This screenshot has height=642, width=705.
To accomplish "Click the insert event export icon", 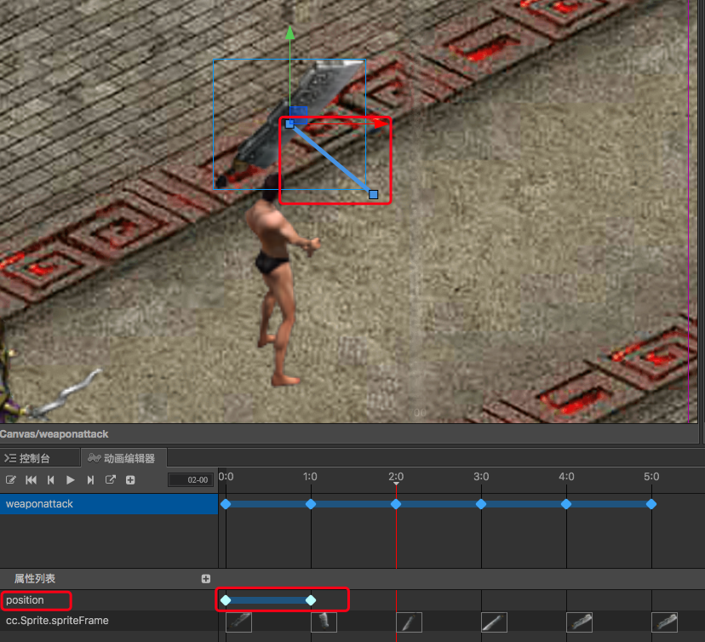I will point(110,479).
